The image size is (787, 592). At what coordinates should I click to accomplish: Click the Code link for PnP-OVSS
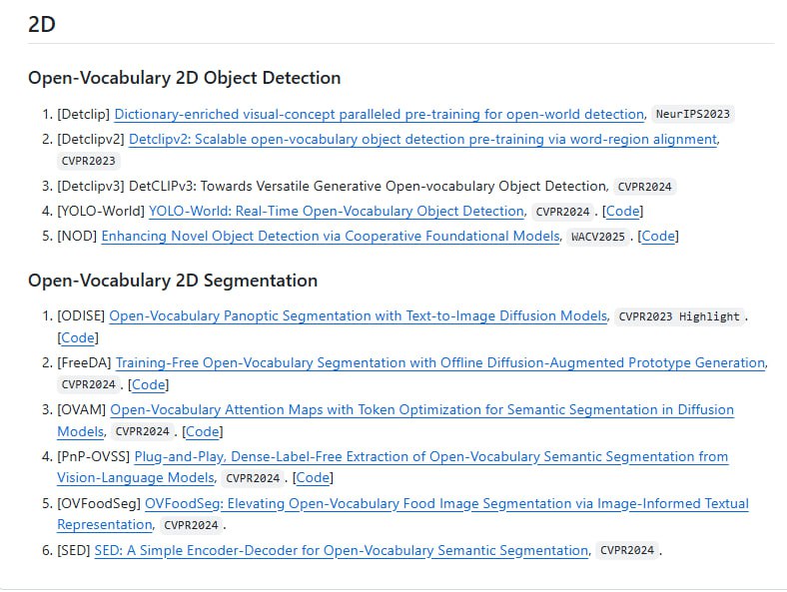coord(313,479)
